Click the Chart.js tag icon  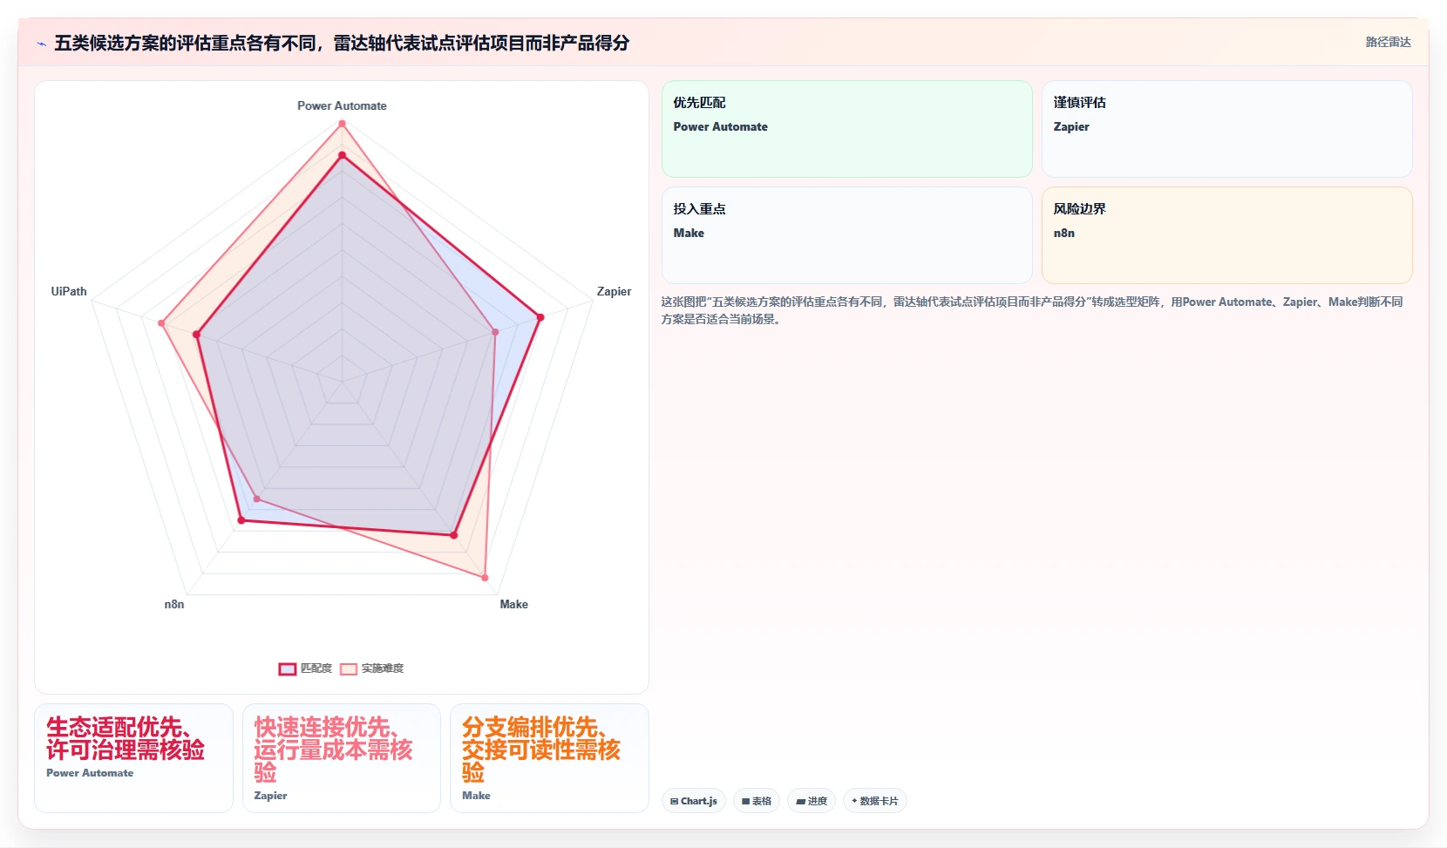tap(675, 802)
